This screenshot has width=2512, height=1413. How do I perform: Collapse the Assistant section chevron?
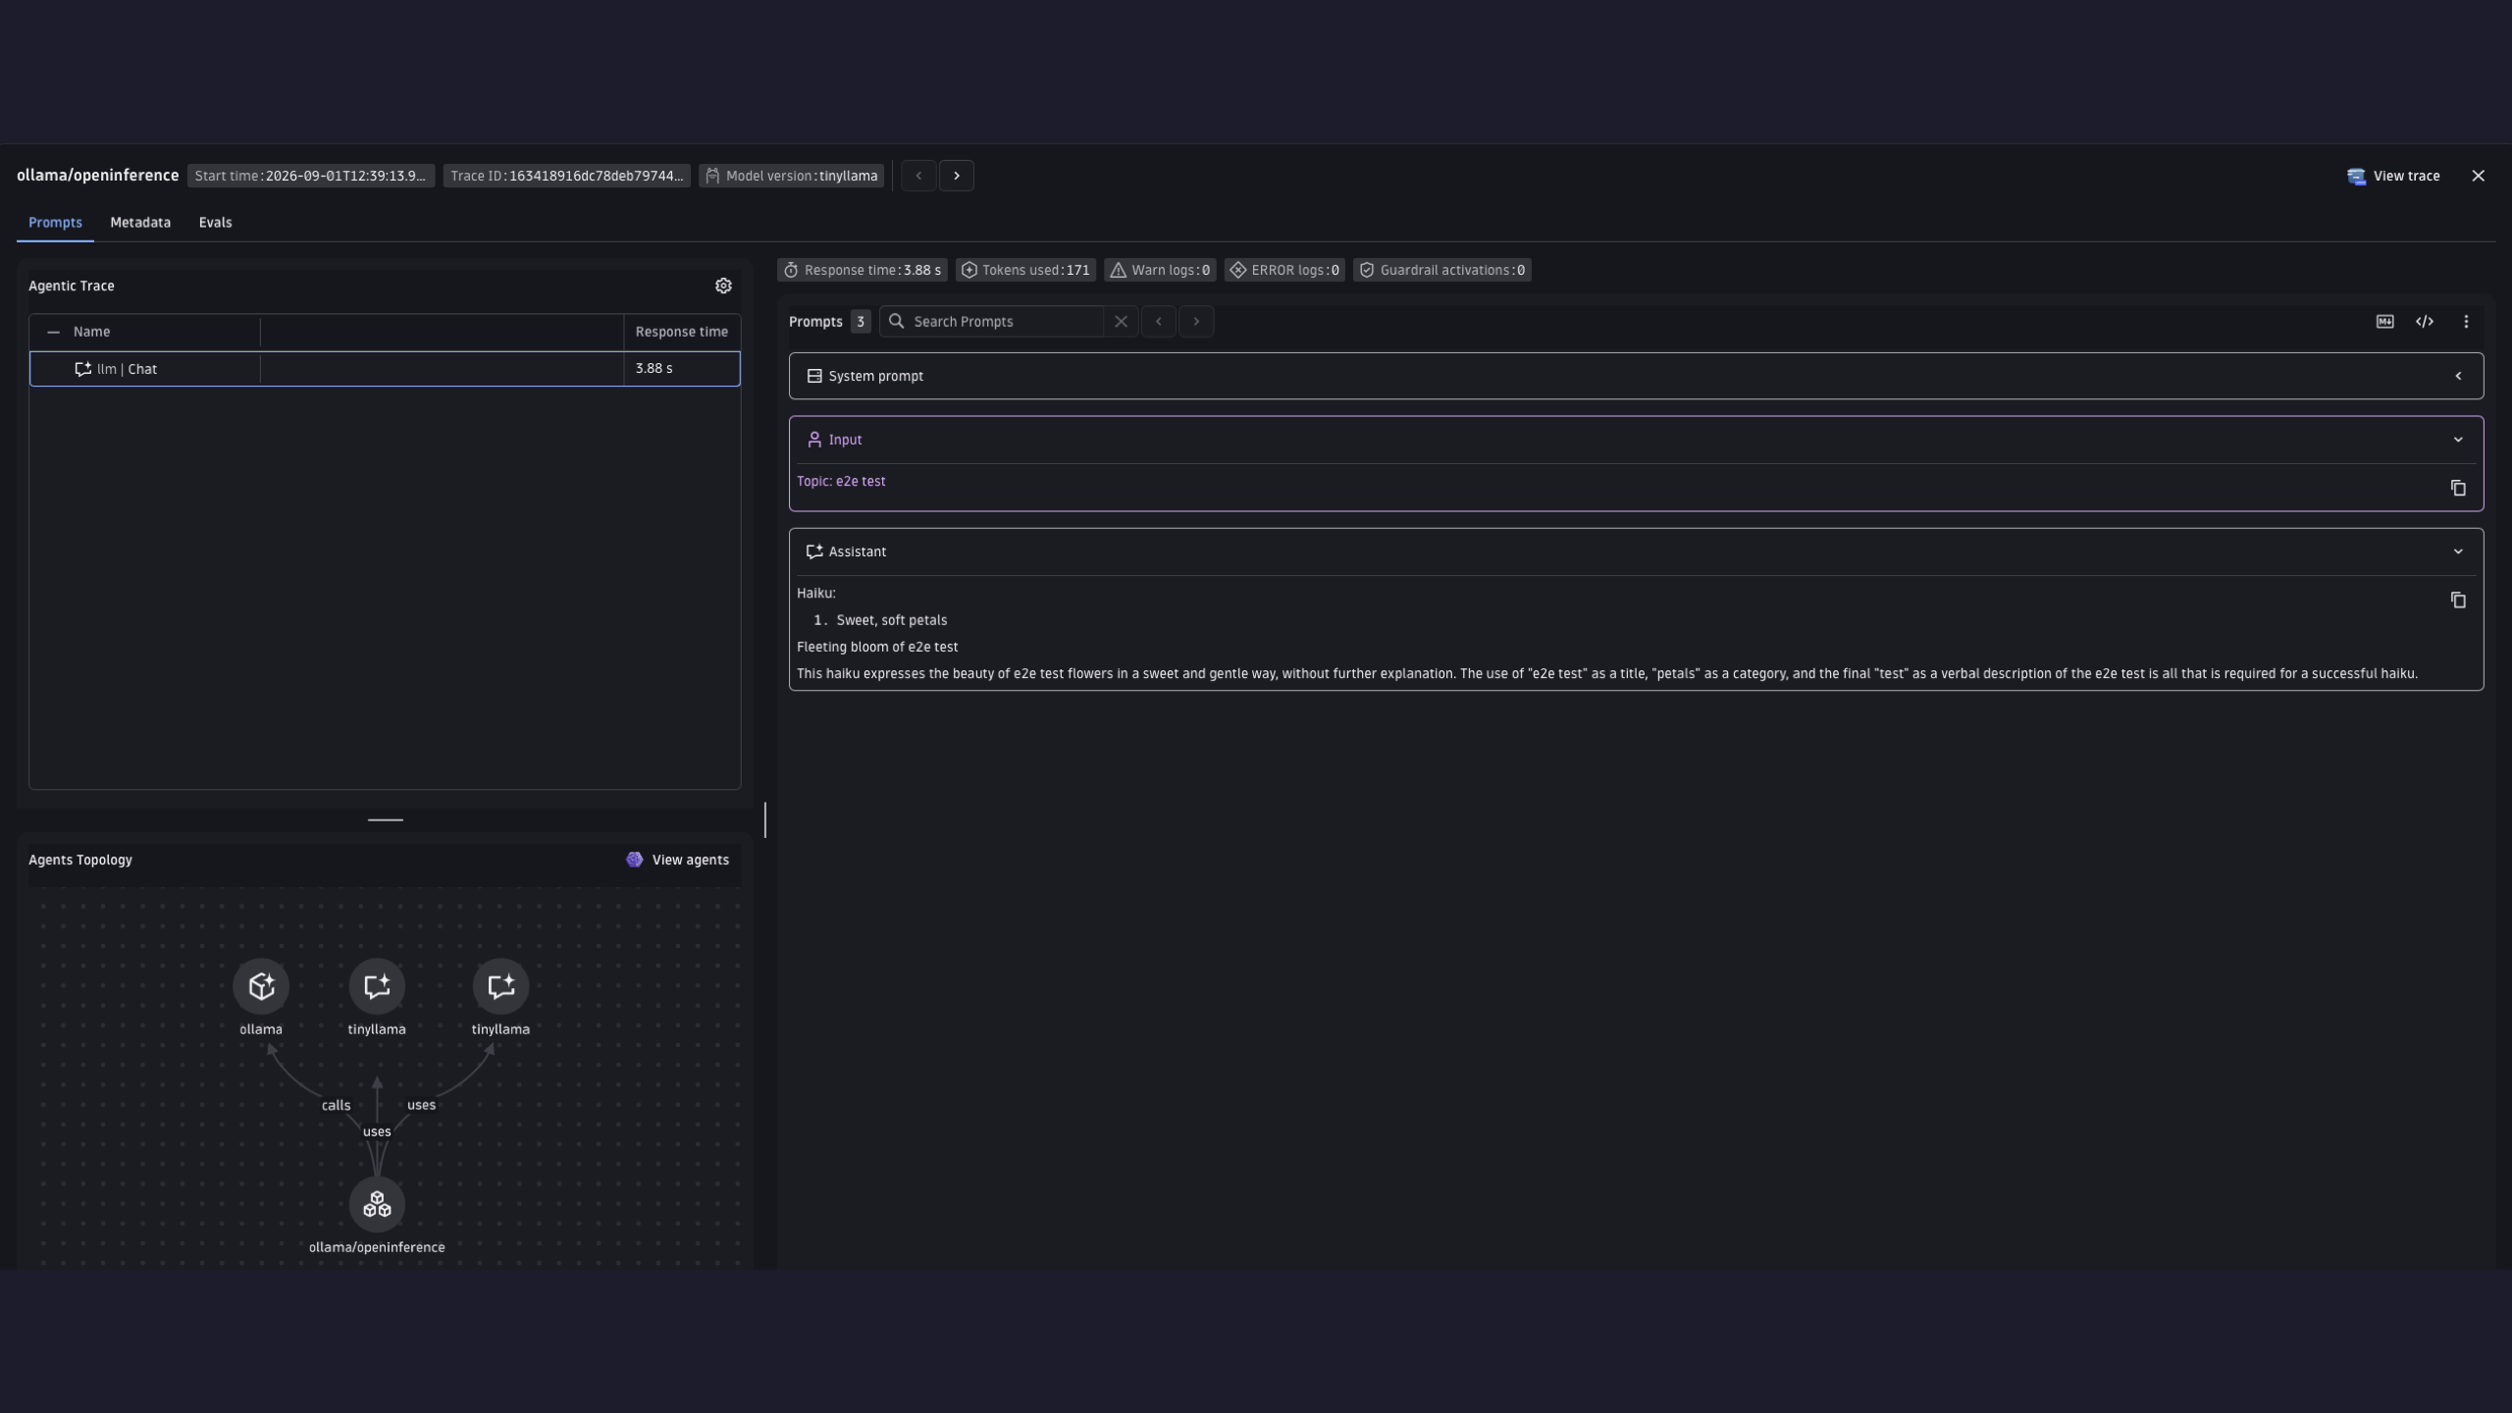click(x=2458, y=552)
